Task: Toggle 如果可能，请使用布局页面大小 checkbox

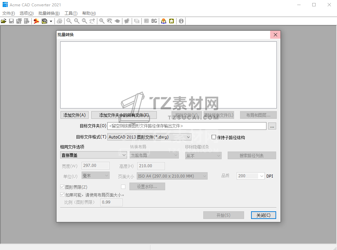Action: (x=62, y=195)
